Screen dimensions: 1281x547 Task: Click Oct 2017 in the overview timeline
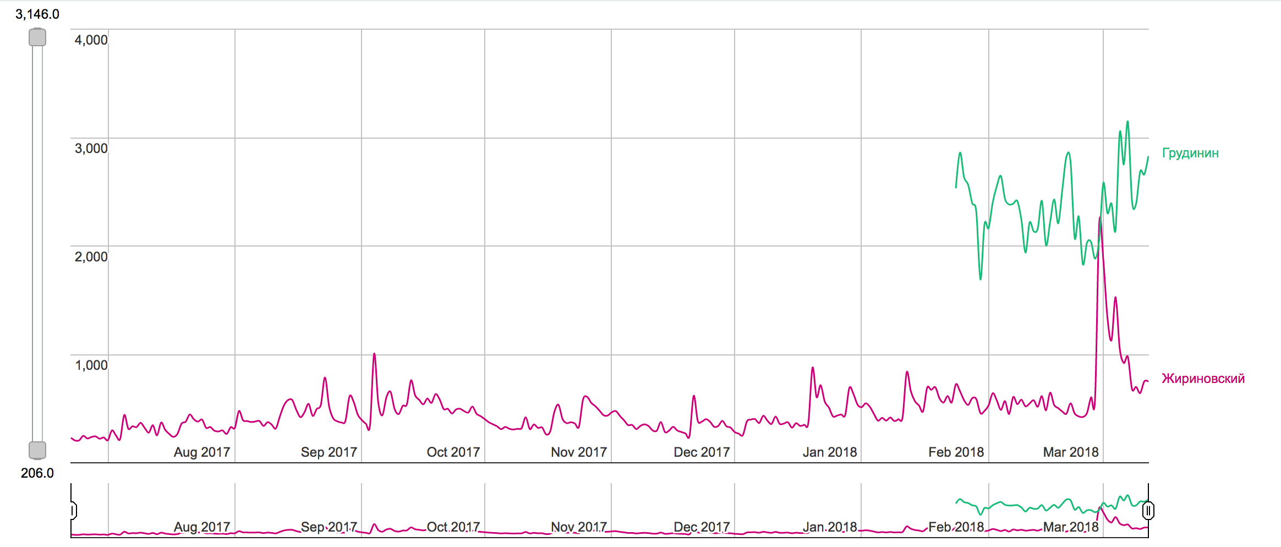(x=453, y=527)
